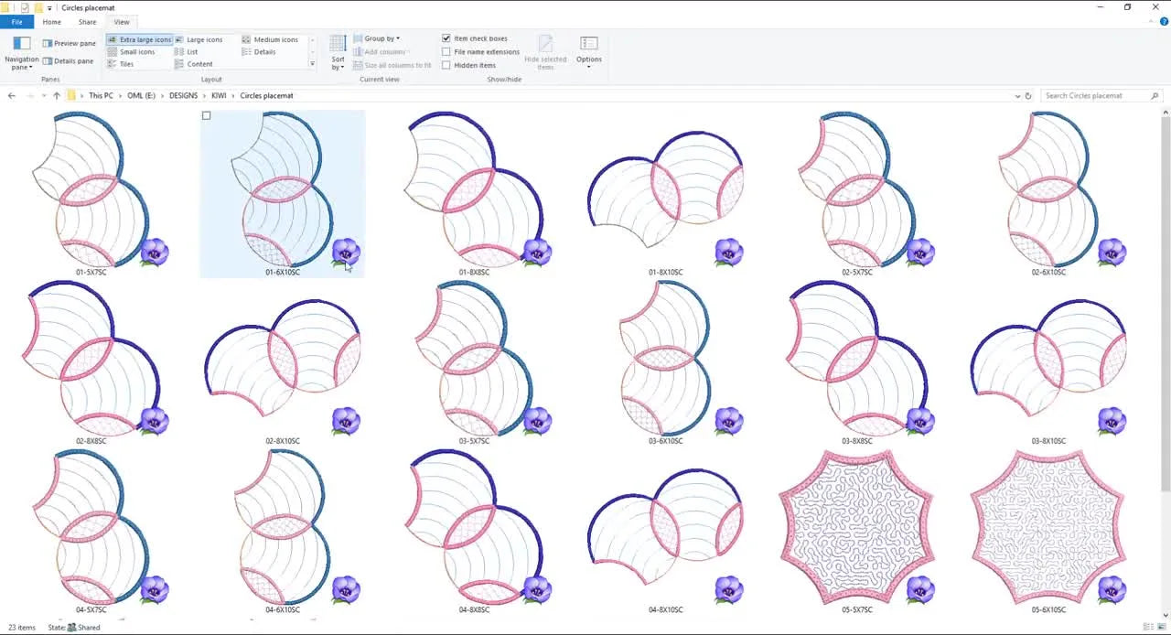Click the New folder quick access icon
Screen dimensions: 1171x635
point(38,7)
